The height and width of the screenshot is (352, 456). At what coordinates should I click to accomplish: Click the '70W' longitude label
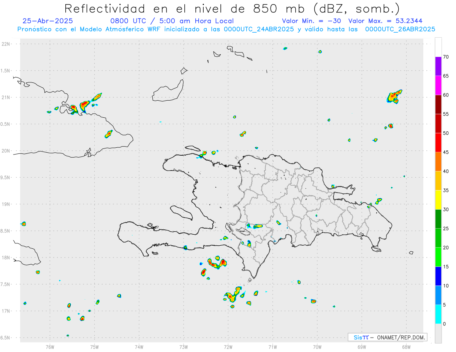(x=317, y=347)
